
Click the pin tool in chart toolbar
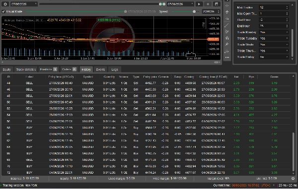click(227, 45)
